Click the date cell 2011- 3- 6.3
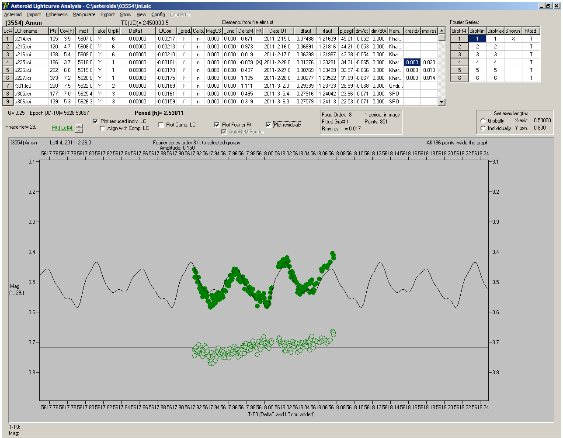Image resolution: width=563 pixels, height=438 pixels. click(278, 102)
